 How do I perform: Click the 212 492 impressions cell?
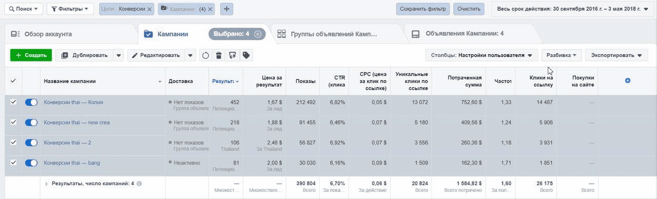(x=305, y=102)
